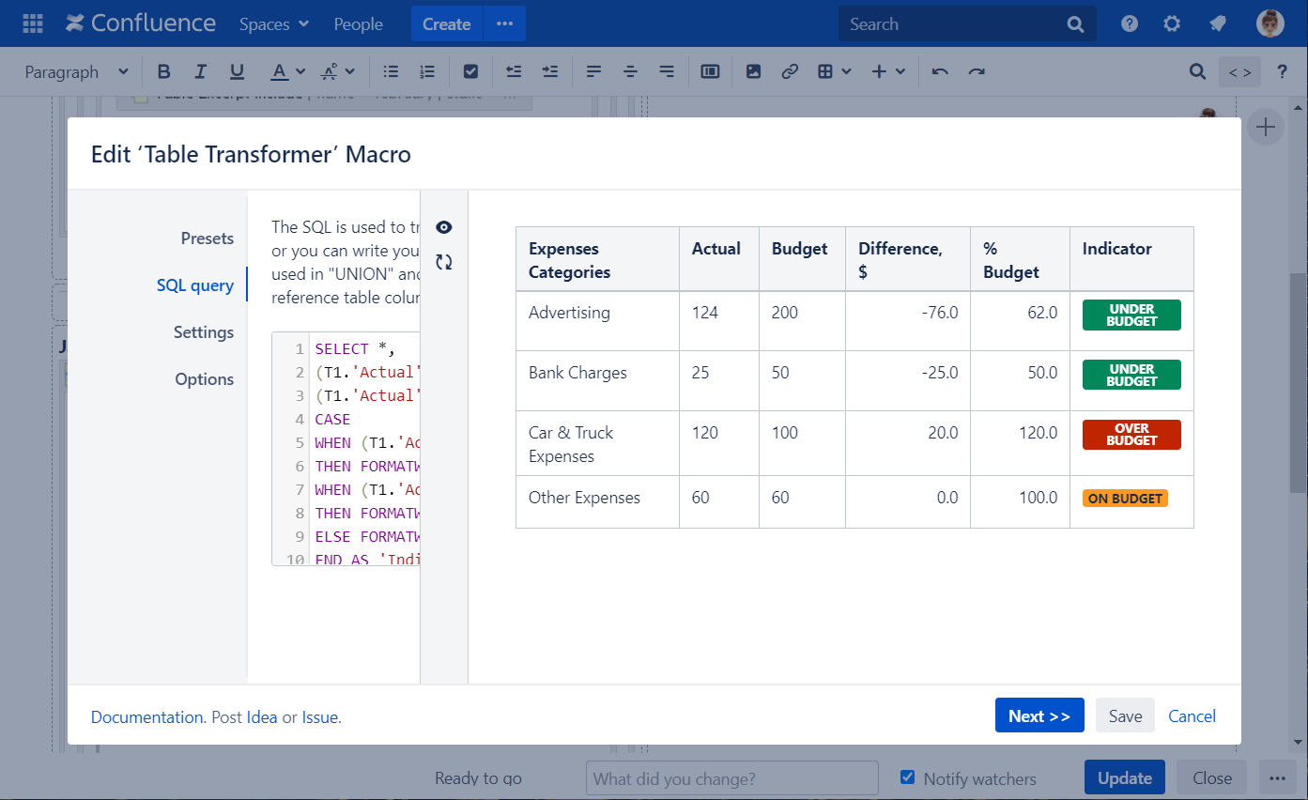Click the undo arrow icon

[940, 71]
